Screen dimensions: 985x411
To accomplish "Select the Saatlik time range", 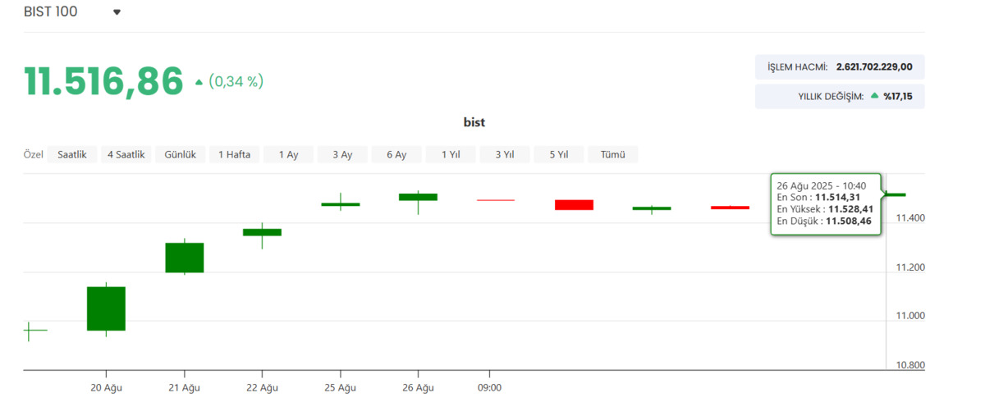I will 72,154.
